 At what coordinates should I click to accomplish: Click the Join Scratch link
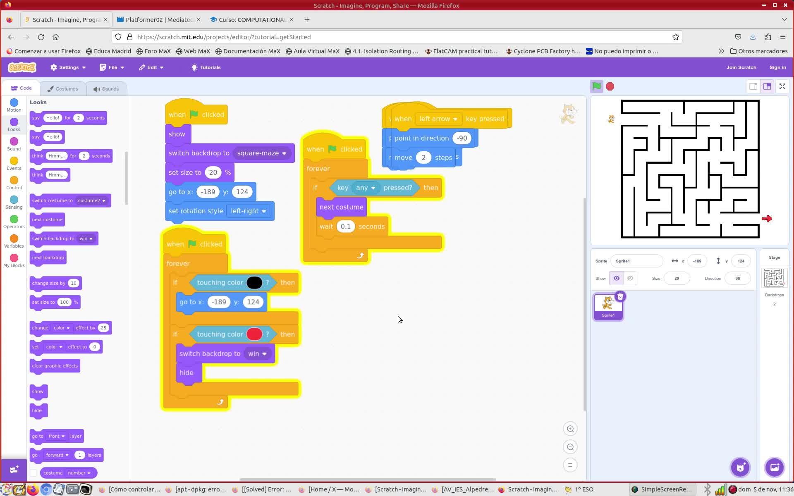click(x=741, y=67)
